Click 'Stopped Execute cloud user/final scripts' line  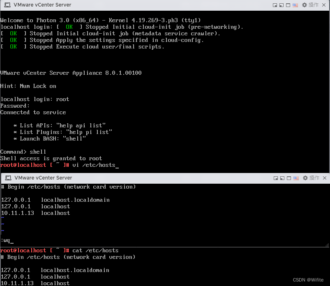82,47
